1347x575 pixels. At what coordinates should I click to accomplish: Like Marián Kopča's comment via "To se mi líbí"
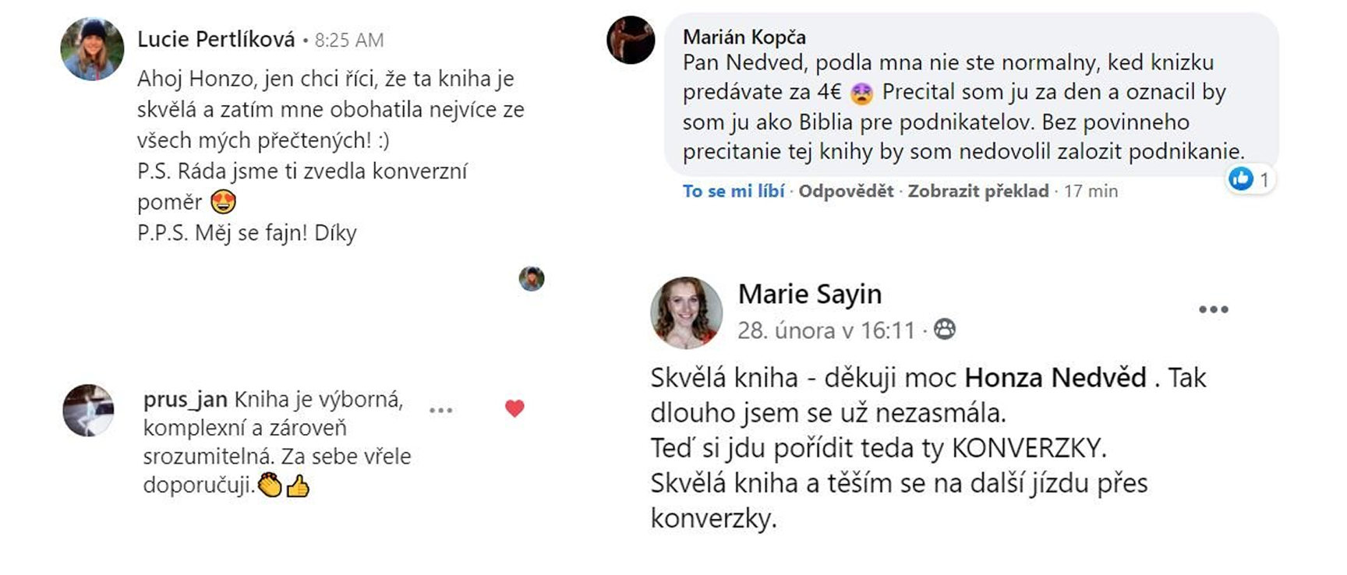[x=734, y=191]
